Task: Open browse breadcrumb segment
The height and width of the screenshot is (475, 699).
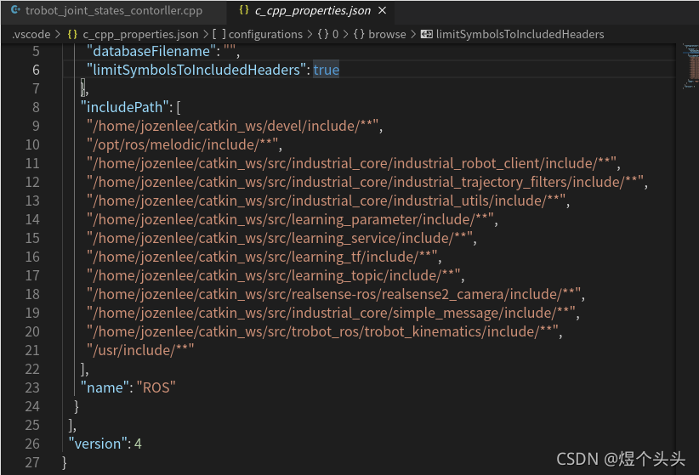Action: point(387,34)
